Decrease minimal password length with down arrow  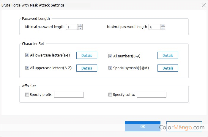pyautogui.click(x=80, y=28)
